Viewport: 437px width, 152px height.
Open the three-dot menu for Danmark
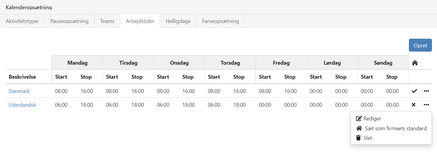tap(426, 91)
